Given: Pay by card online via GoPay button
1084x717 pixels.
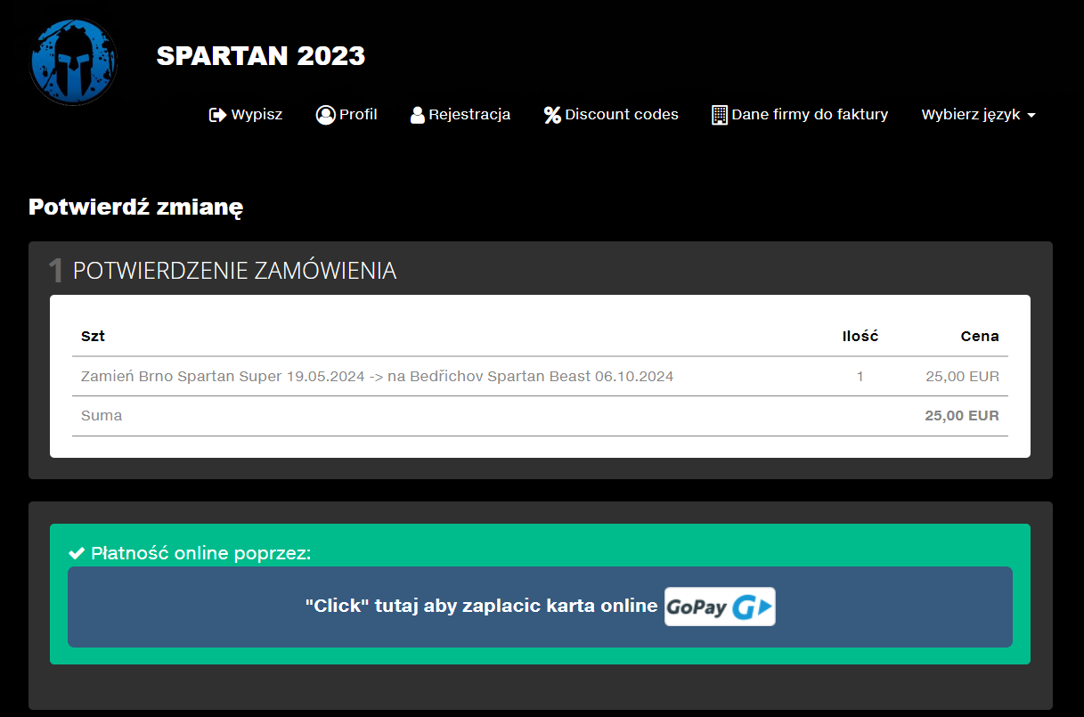Looking at the screenshot, I should coord(540,607).
